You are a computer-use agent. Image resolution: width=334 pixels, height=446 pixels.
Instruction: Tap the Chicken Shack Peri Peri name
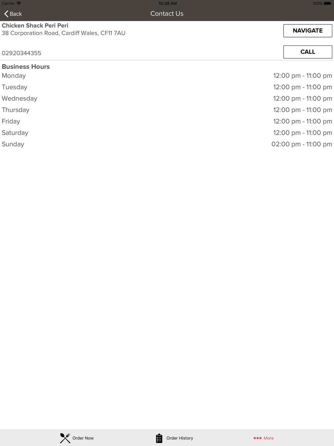(35, 25)
